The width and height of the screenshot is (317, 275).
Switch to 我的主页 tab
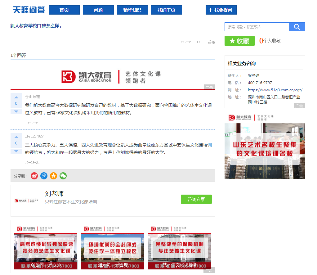166,10
